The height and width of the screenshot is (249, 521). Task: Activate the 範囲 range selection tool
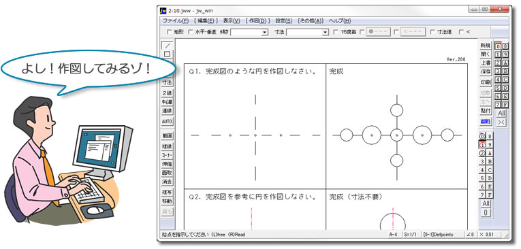click(x=167, y=136)
